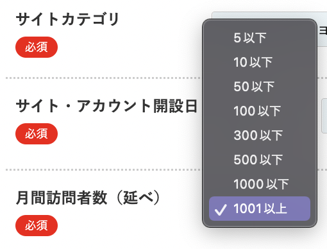Image resolution: width=327 pixels, height=249 pixels.
Task: Pick 10 以下 from the dropdown list
Action: tap(260, 62)
